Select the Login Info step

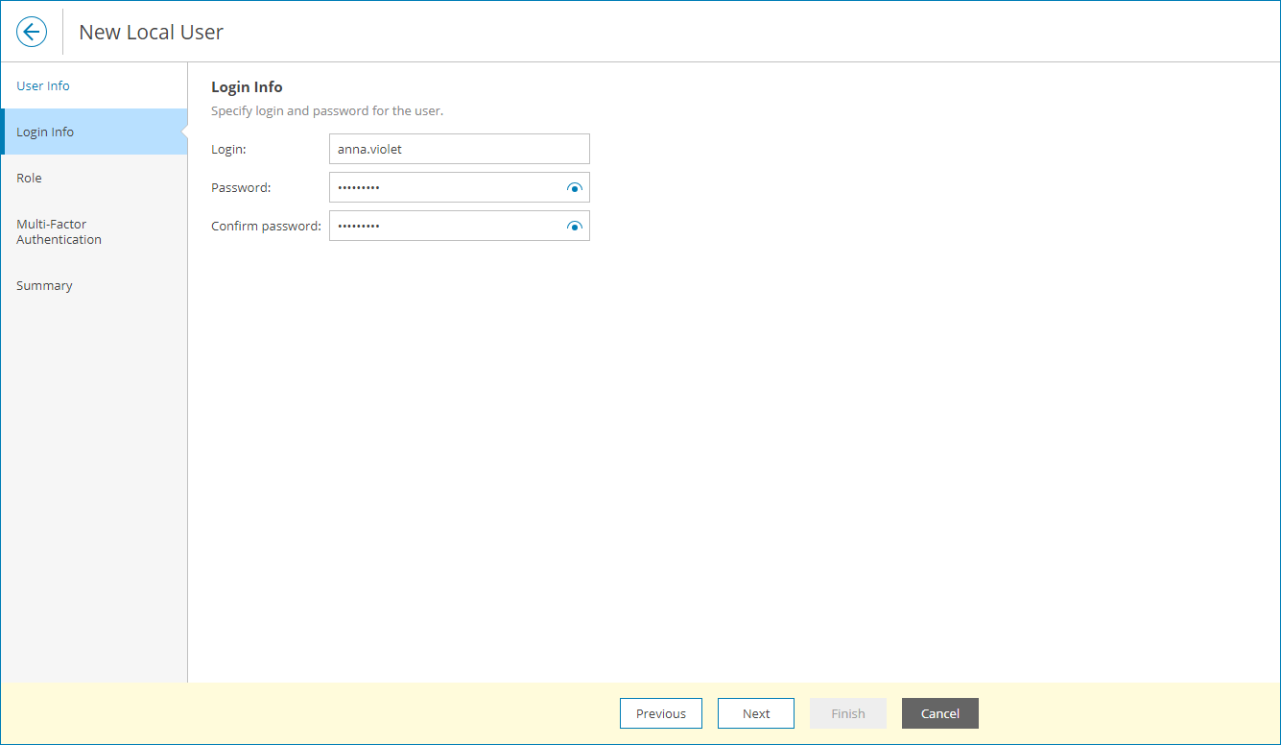pyautogui.click(x=44, y=132)
